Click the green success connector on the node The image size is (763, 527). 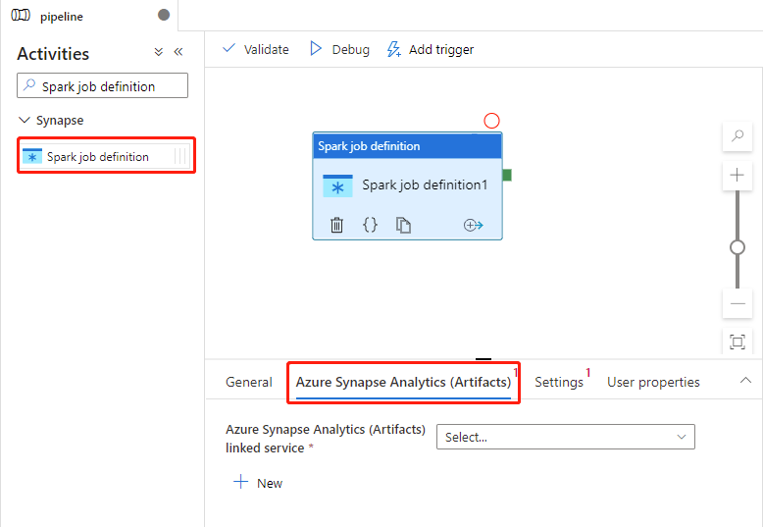pyautogui.click(x=507, y=175)
